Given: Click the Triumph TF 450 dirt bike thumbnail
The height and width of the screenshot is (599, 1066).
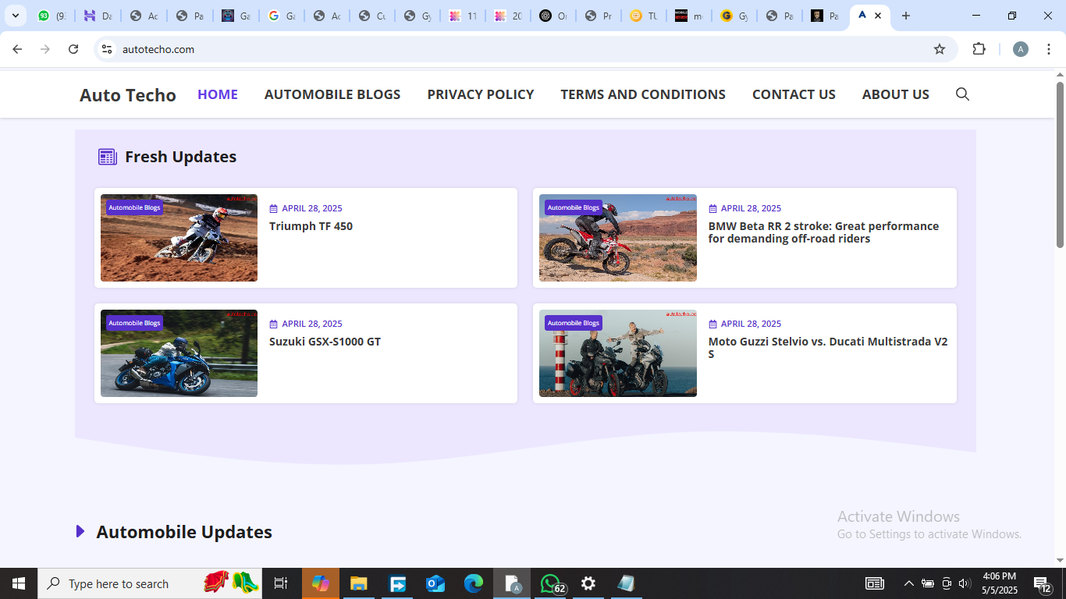Looking at the screenshot, I should (179, 238).
